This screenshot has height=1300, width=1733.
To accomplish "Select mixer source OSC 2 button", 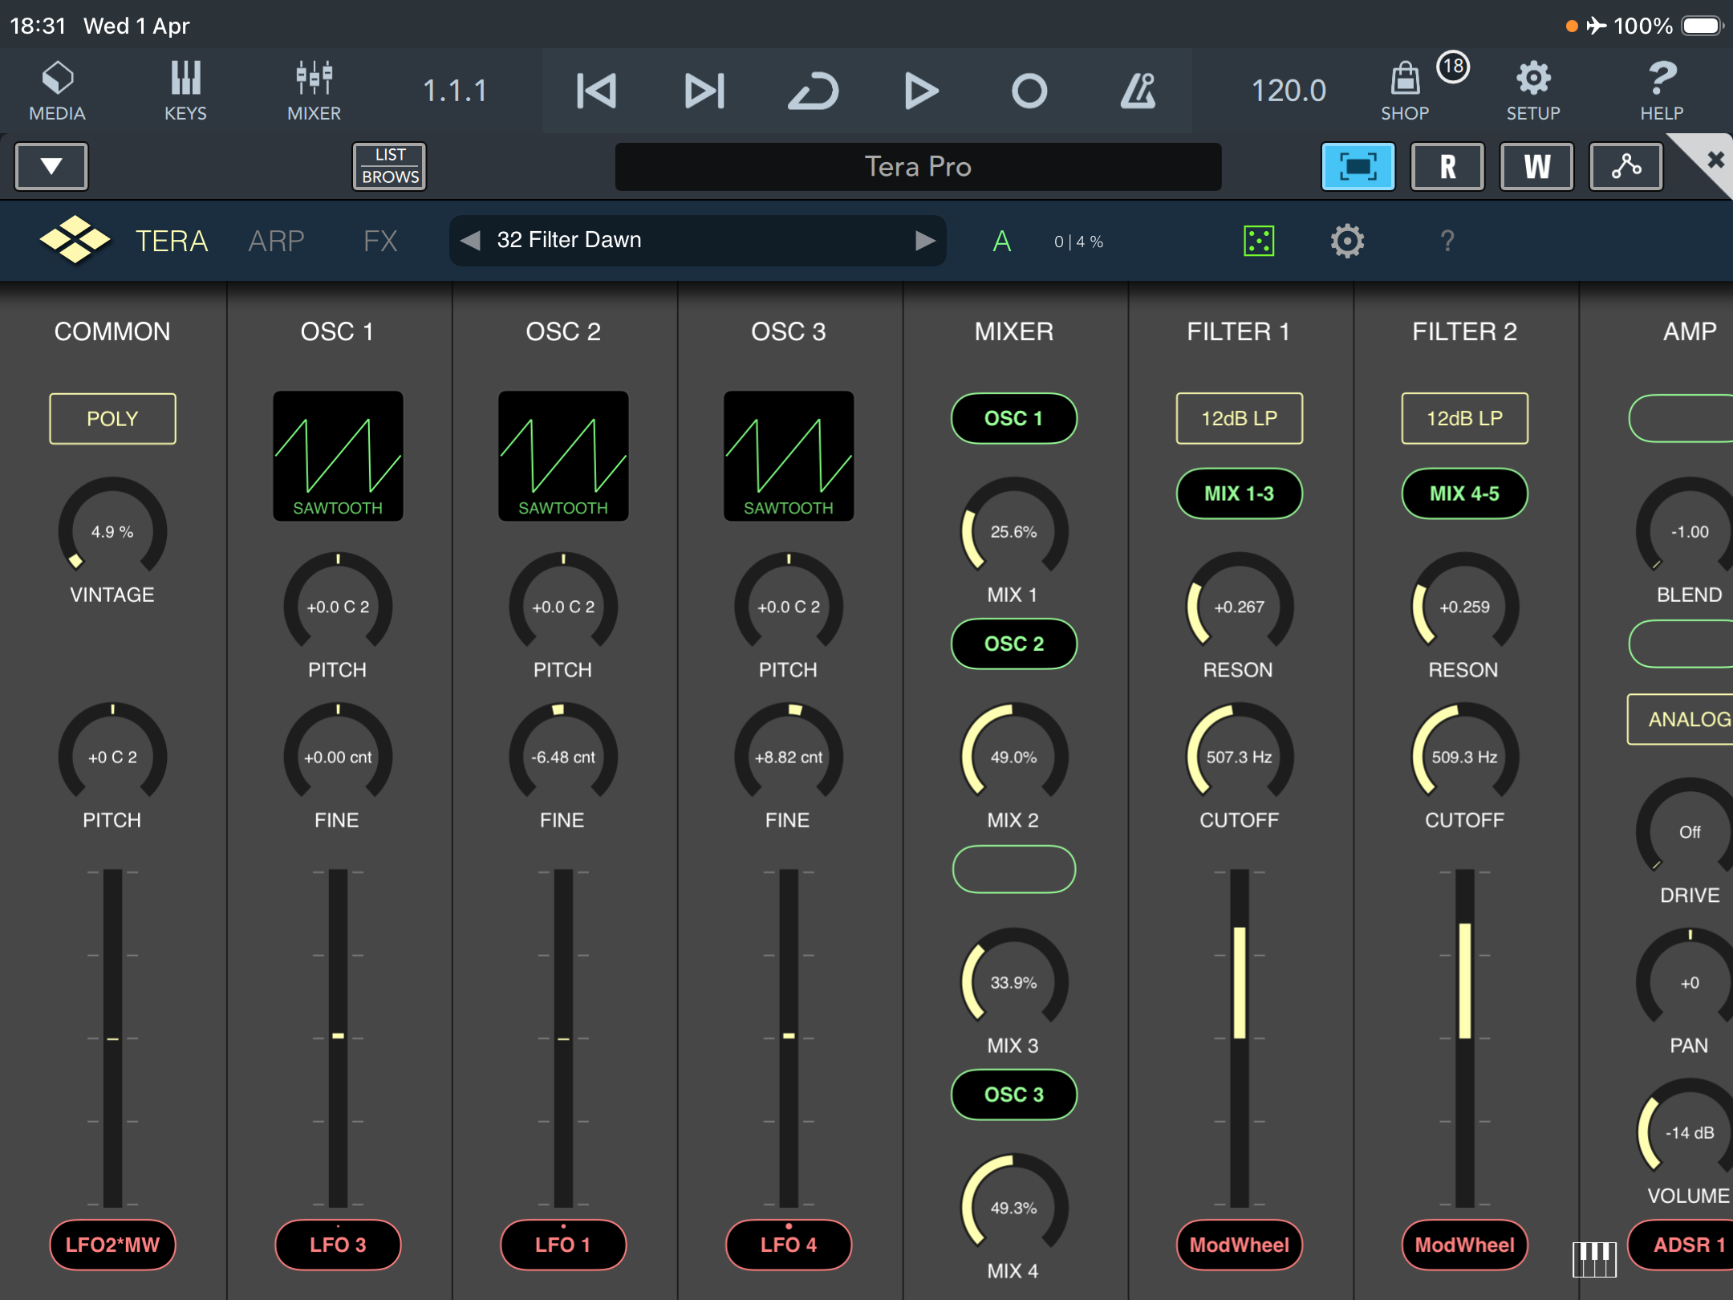I will (x=1014, y=644).
